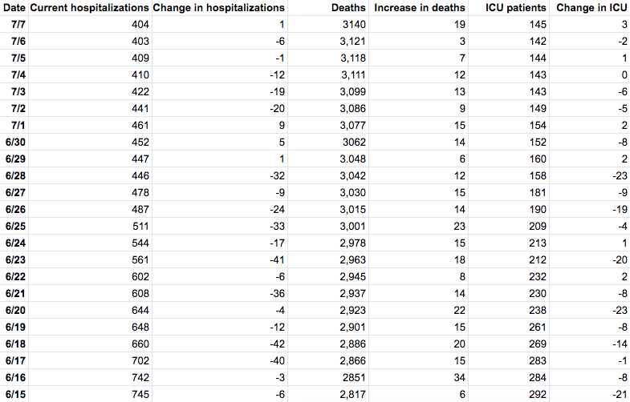Select the ICU patients column header
The height and width of the screenshot is (402, 630).
click(x=516, y=8)
